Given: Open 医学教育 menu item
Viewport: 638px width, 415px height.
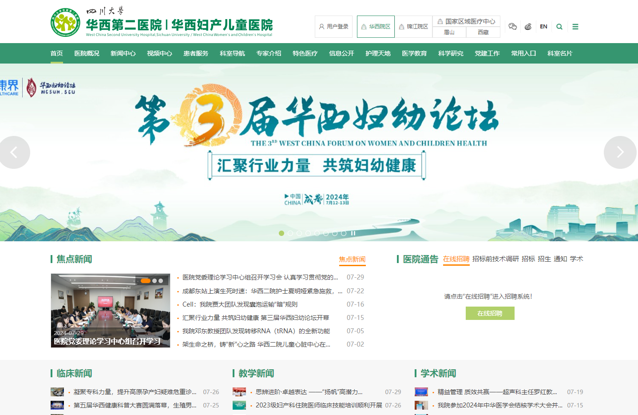Looking at the screenshot, I should click(x=415, y=53).
